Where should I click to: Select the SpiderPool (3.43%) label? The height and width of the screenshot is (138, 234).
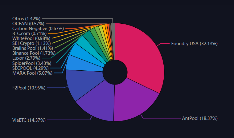tap(32, 63)
